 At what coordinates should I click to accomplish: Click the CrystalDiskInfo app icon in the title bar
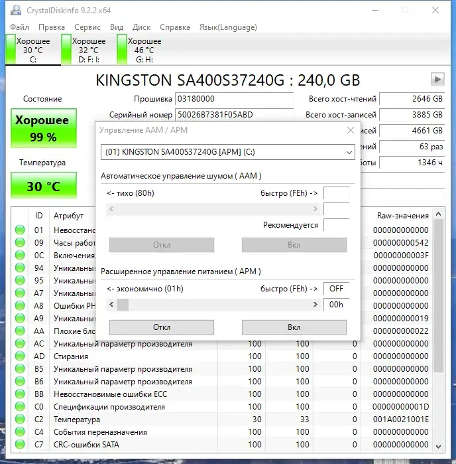[x=16, y=11]
